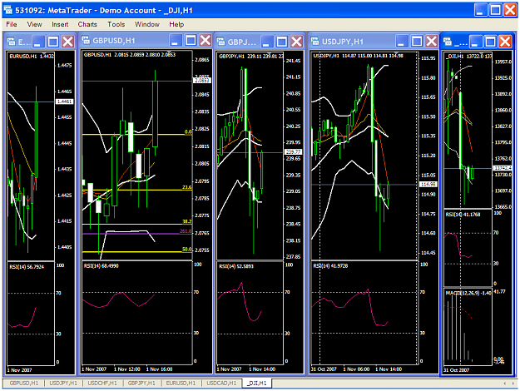Maximize the _DJI chart window
The image size is (520, 391).
[490, 42]
